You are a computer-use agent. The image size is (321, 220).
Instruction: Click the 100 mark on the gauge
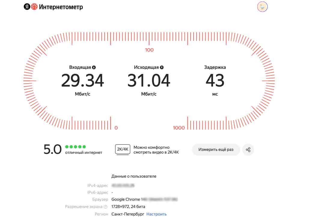149,50
